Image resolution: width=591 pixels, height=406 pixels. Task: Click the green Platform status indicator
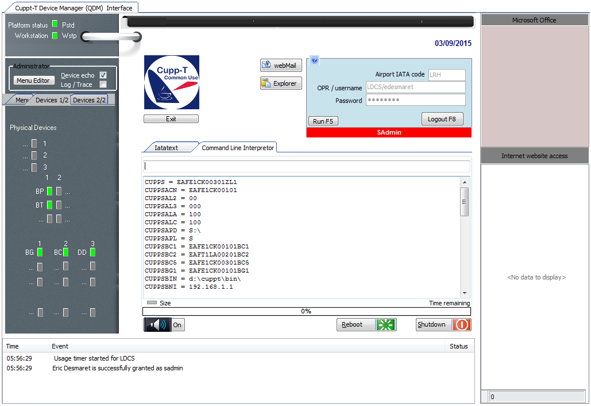pyautogui.click(x=55, y=24)
